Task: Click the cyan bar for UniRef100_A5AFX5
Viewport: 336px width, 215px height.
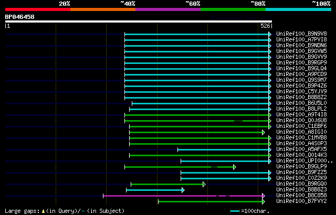Action: pyautogui.click(x=223, y=149)
